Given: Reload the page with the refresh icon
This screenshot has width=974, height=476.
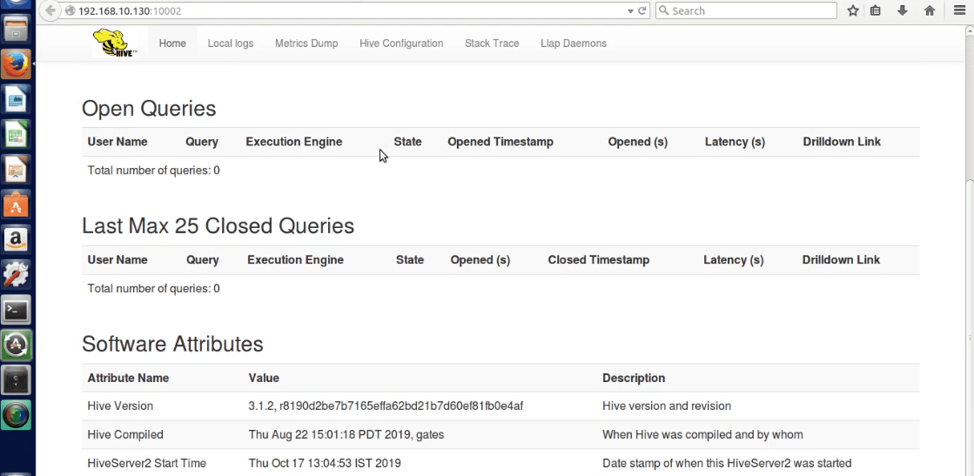Looking at the screenshot, I should (642, 10).
